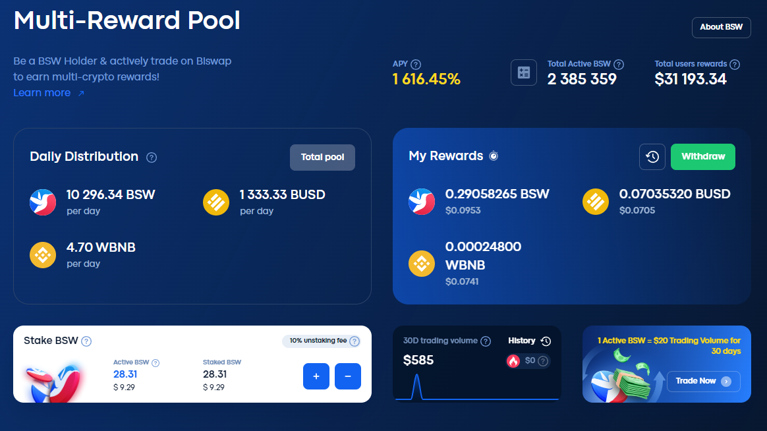Click the Stake BSW help icon
The height and width of the screenshot is (431, 767).
[86, 341]
